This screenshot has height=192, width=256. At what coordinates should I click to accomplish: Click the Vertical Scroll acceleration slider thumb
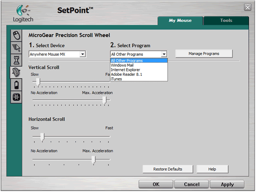pyautogui.click(x=104, y=100)
